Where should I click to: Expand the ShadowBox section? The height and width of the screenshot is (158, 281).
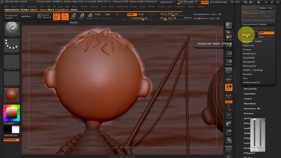[249, 54]
